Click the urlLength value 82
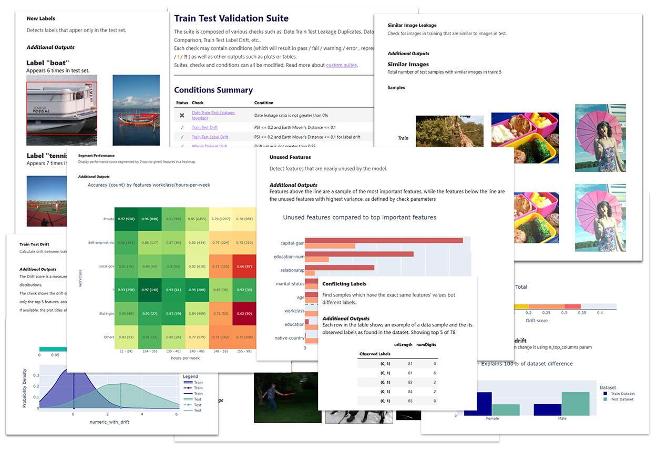Image resolution: width=657 pixels, height=451 pixels. (409, 382)
